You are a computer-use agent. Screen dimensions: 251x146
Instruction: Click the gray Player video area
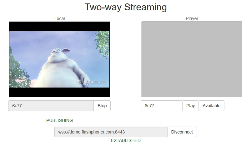[x=192, y=59]
